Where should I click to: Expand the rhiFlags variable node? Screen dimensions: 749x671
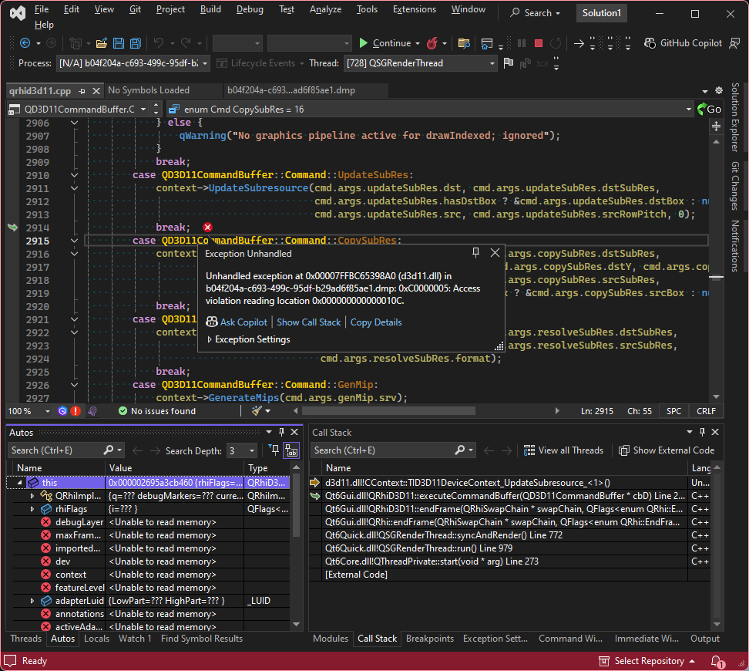32,509
